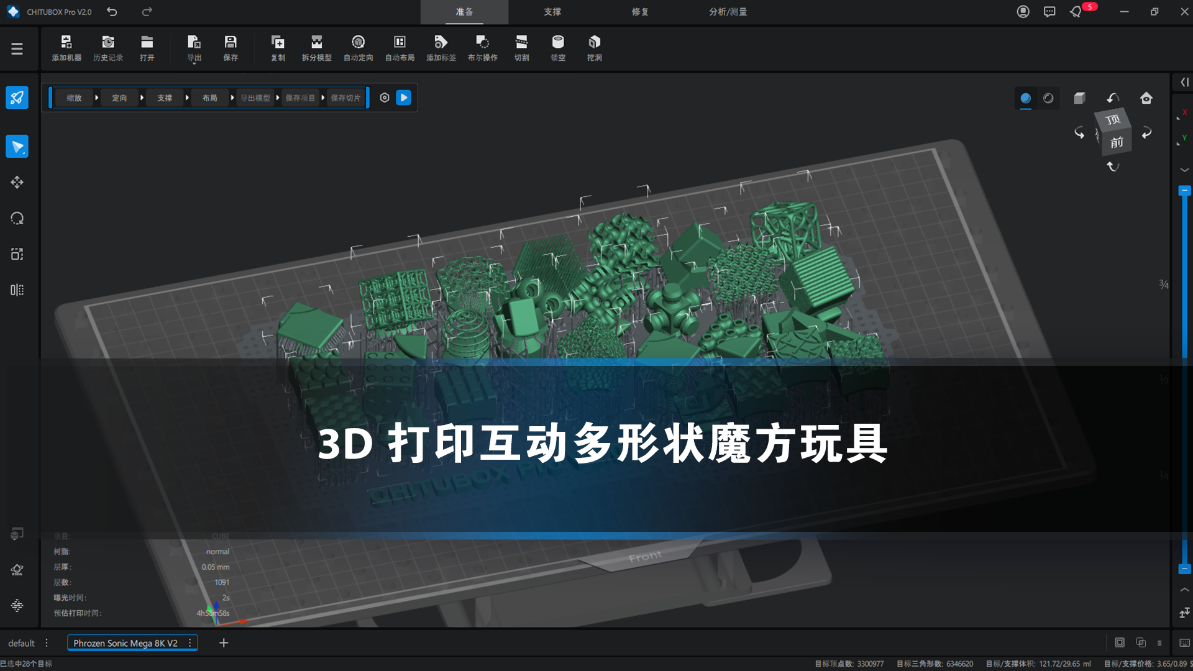Click the 顶 top face of the view cube
Screen dimensions: 1193x671
[1113, 119]
